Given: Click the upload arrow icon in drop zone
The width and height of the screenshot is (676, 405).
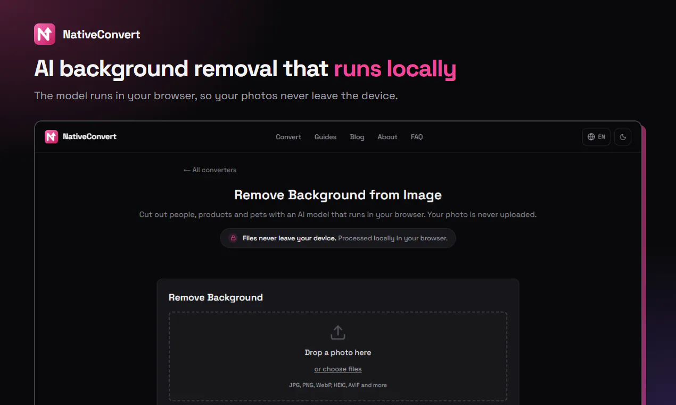Looking at the screenshot, I should click(338, 333).
